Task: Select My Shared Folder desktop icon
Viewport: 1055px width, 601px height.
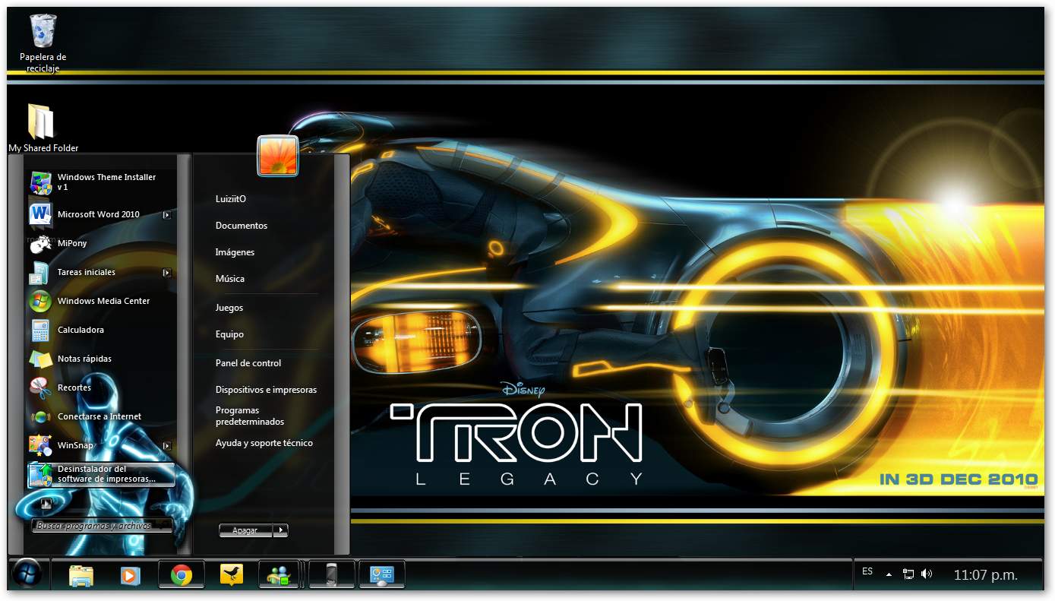Action: tap(43, 127)
